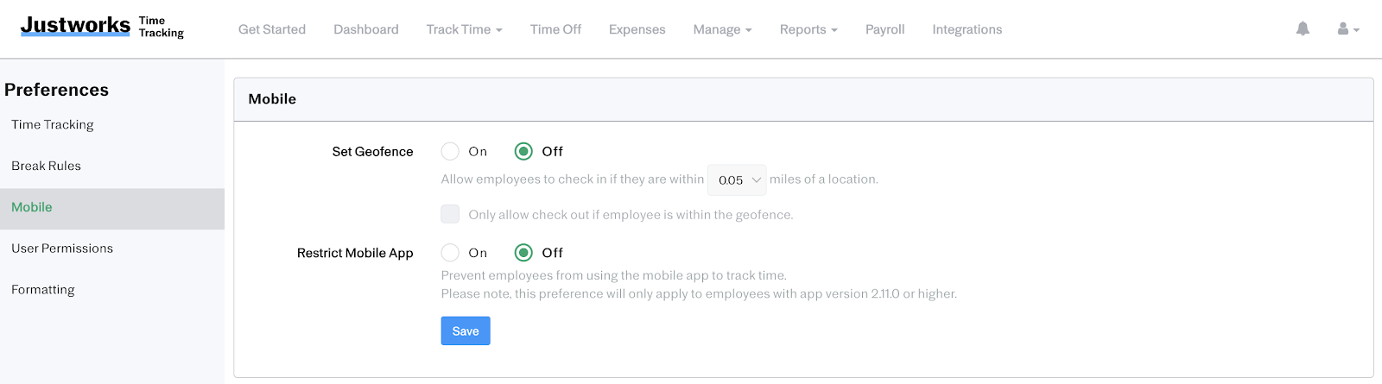Open the notifications bell icon

pyautogui.click(x=1303, y=28)
